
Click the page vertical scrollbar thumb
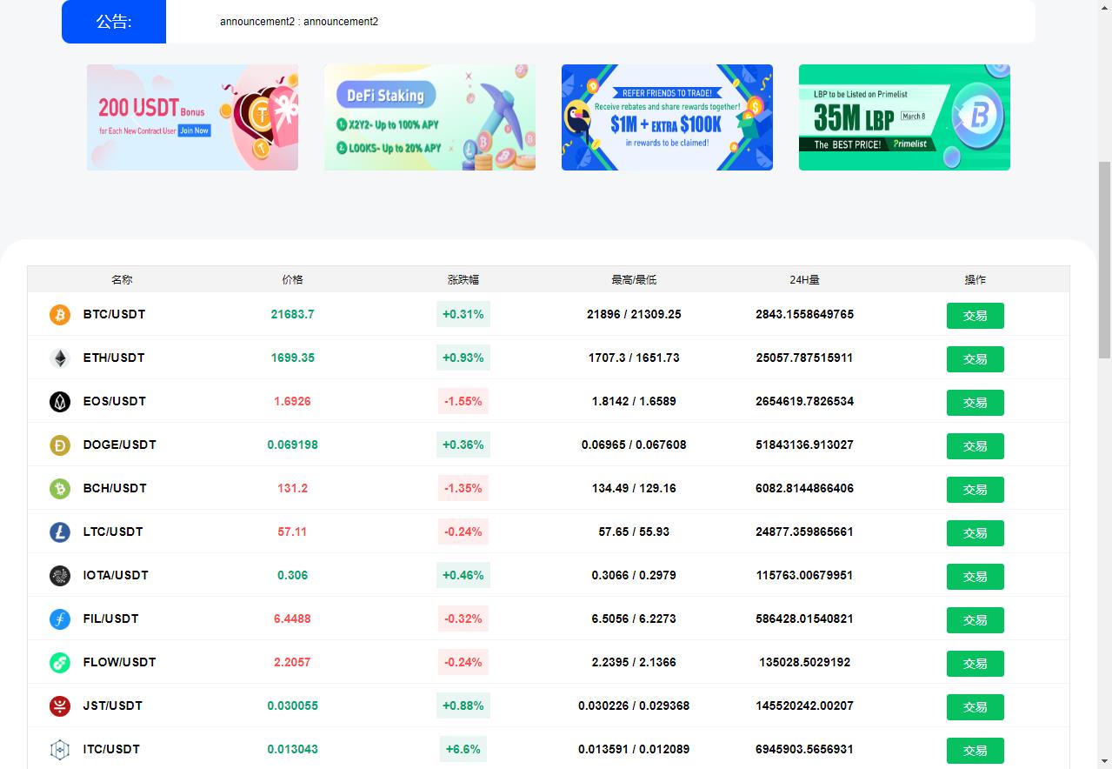click(1104, 260)
